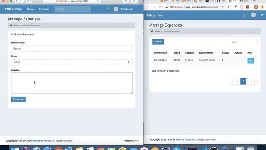
Task: Open the Riski Amelia user menu
Action: coord(124,9)
